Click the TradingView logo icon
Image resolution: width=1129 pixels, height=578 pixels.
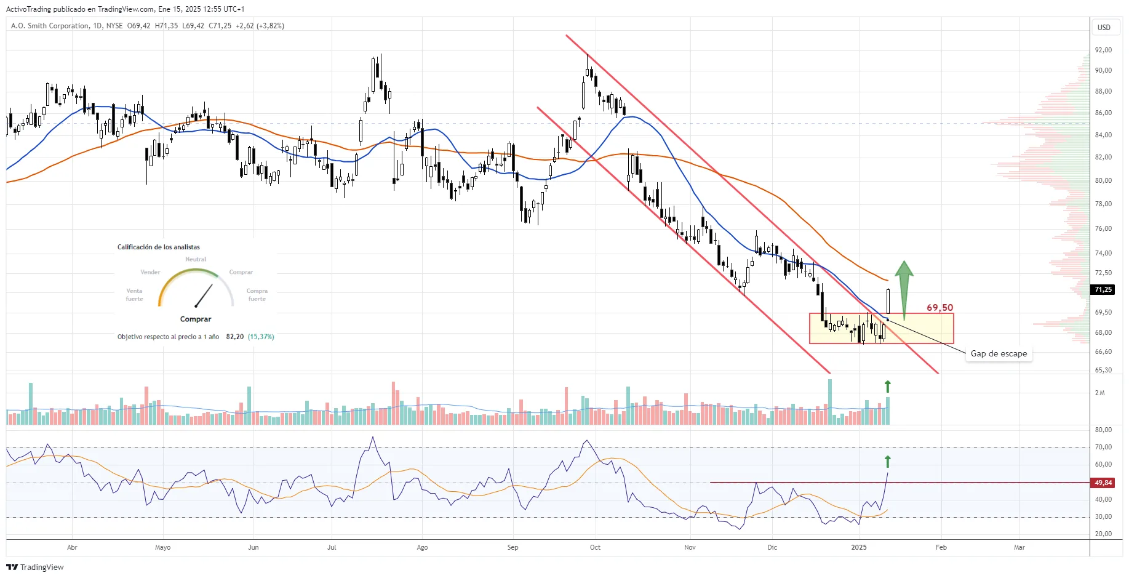12,567
